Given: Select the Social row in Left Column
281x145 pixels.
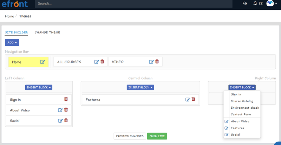Looking at the screenshot, I should coord(39,121).
